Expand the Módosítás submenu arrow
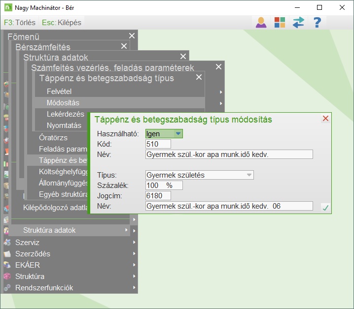Screen dimensions: 354x309 [221, 103]
